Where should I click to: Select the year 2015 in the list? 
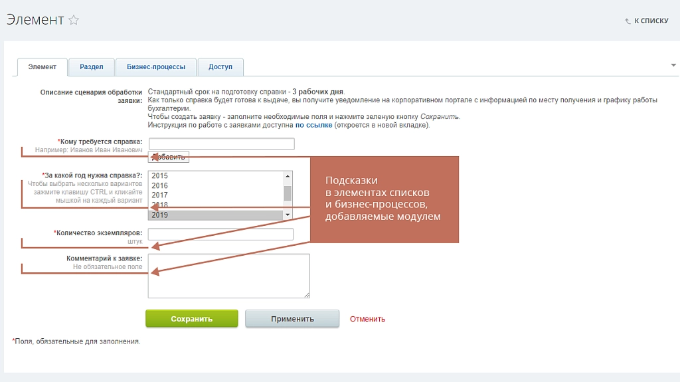(216, 176)
